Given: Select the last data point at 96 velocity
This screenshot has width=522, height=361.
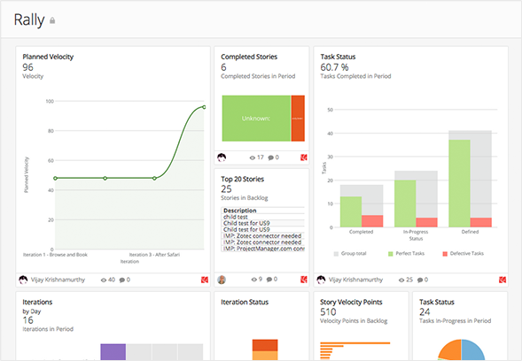Looking at the screenshot, I should coord(204,107).
